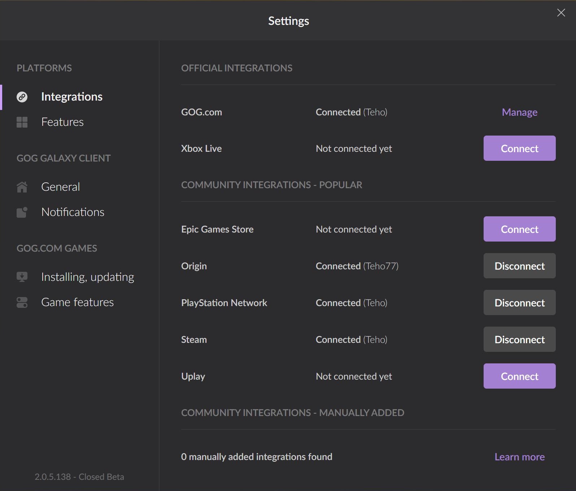Click 'COMMUNITY INTEGRATIONS - MANUALLY ADDED' heading

click(293, 413)
